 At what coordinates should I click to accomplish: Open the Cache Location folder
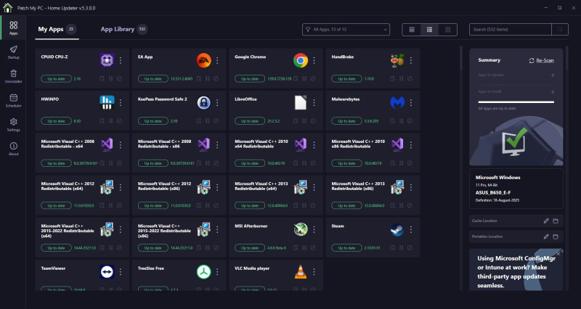pos(556,221)
